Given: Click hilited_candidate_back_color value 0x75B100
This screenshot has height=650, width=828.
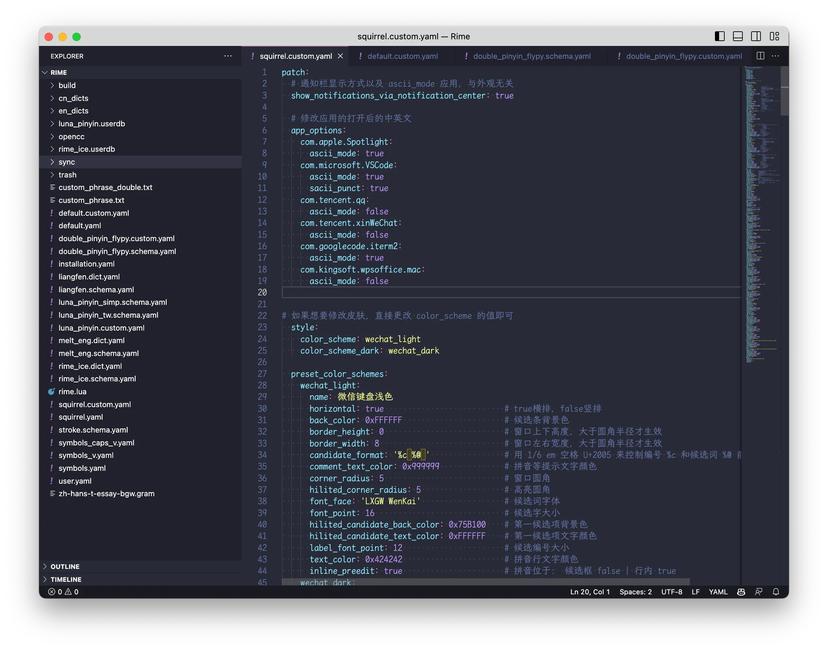Looking at the screenshot, I should 467,524.
